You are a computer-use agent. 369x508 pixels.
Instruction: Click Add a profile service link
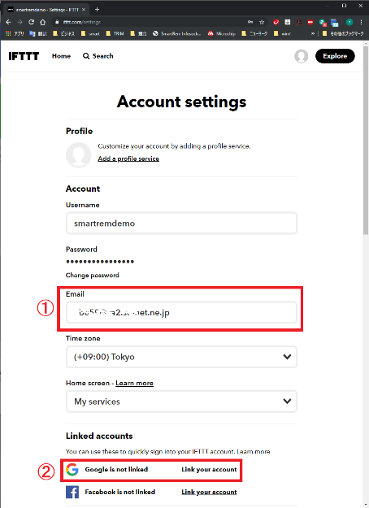(x=128, y=158)
